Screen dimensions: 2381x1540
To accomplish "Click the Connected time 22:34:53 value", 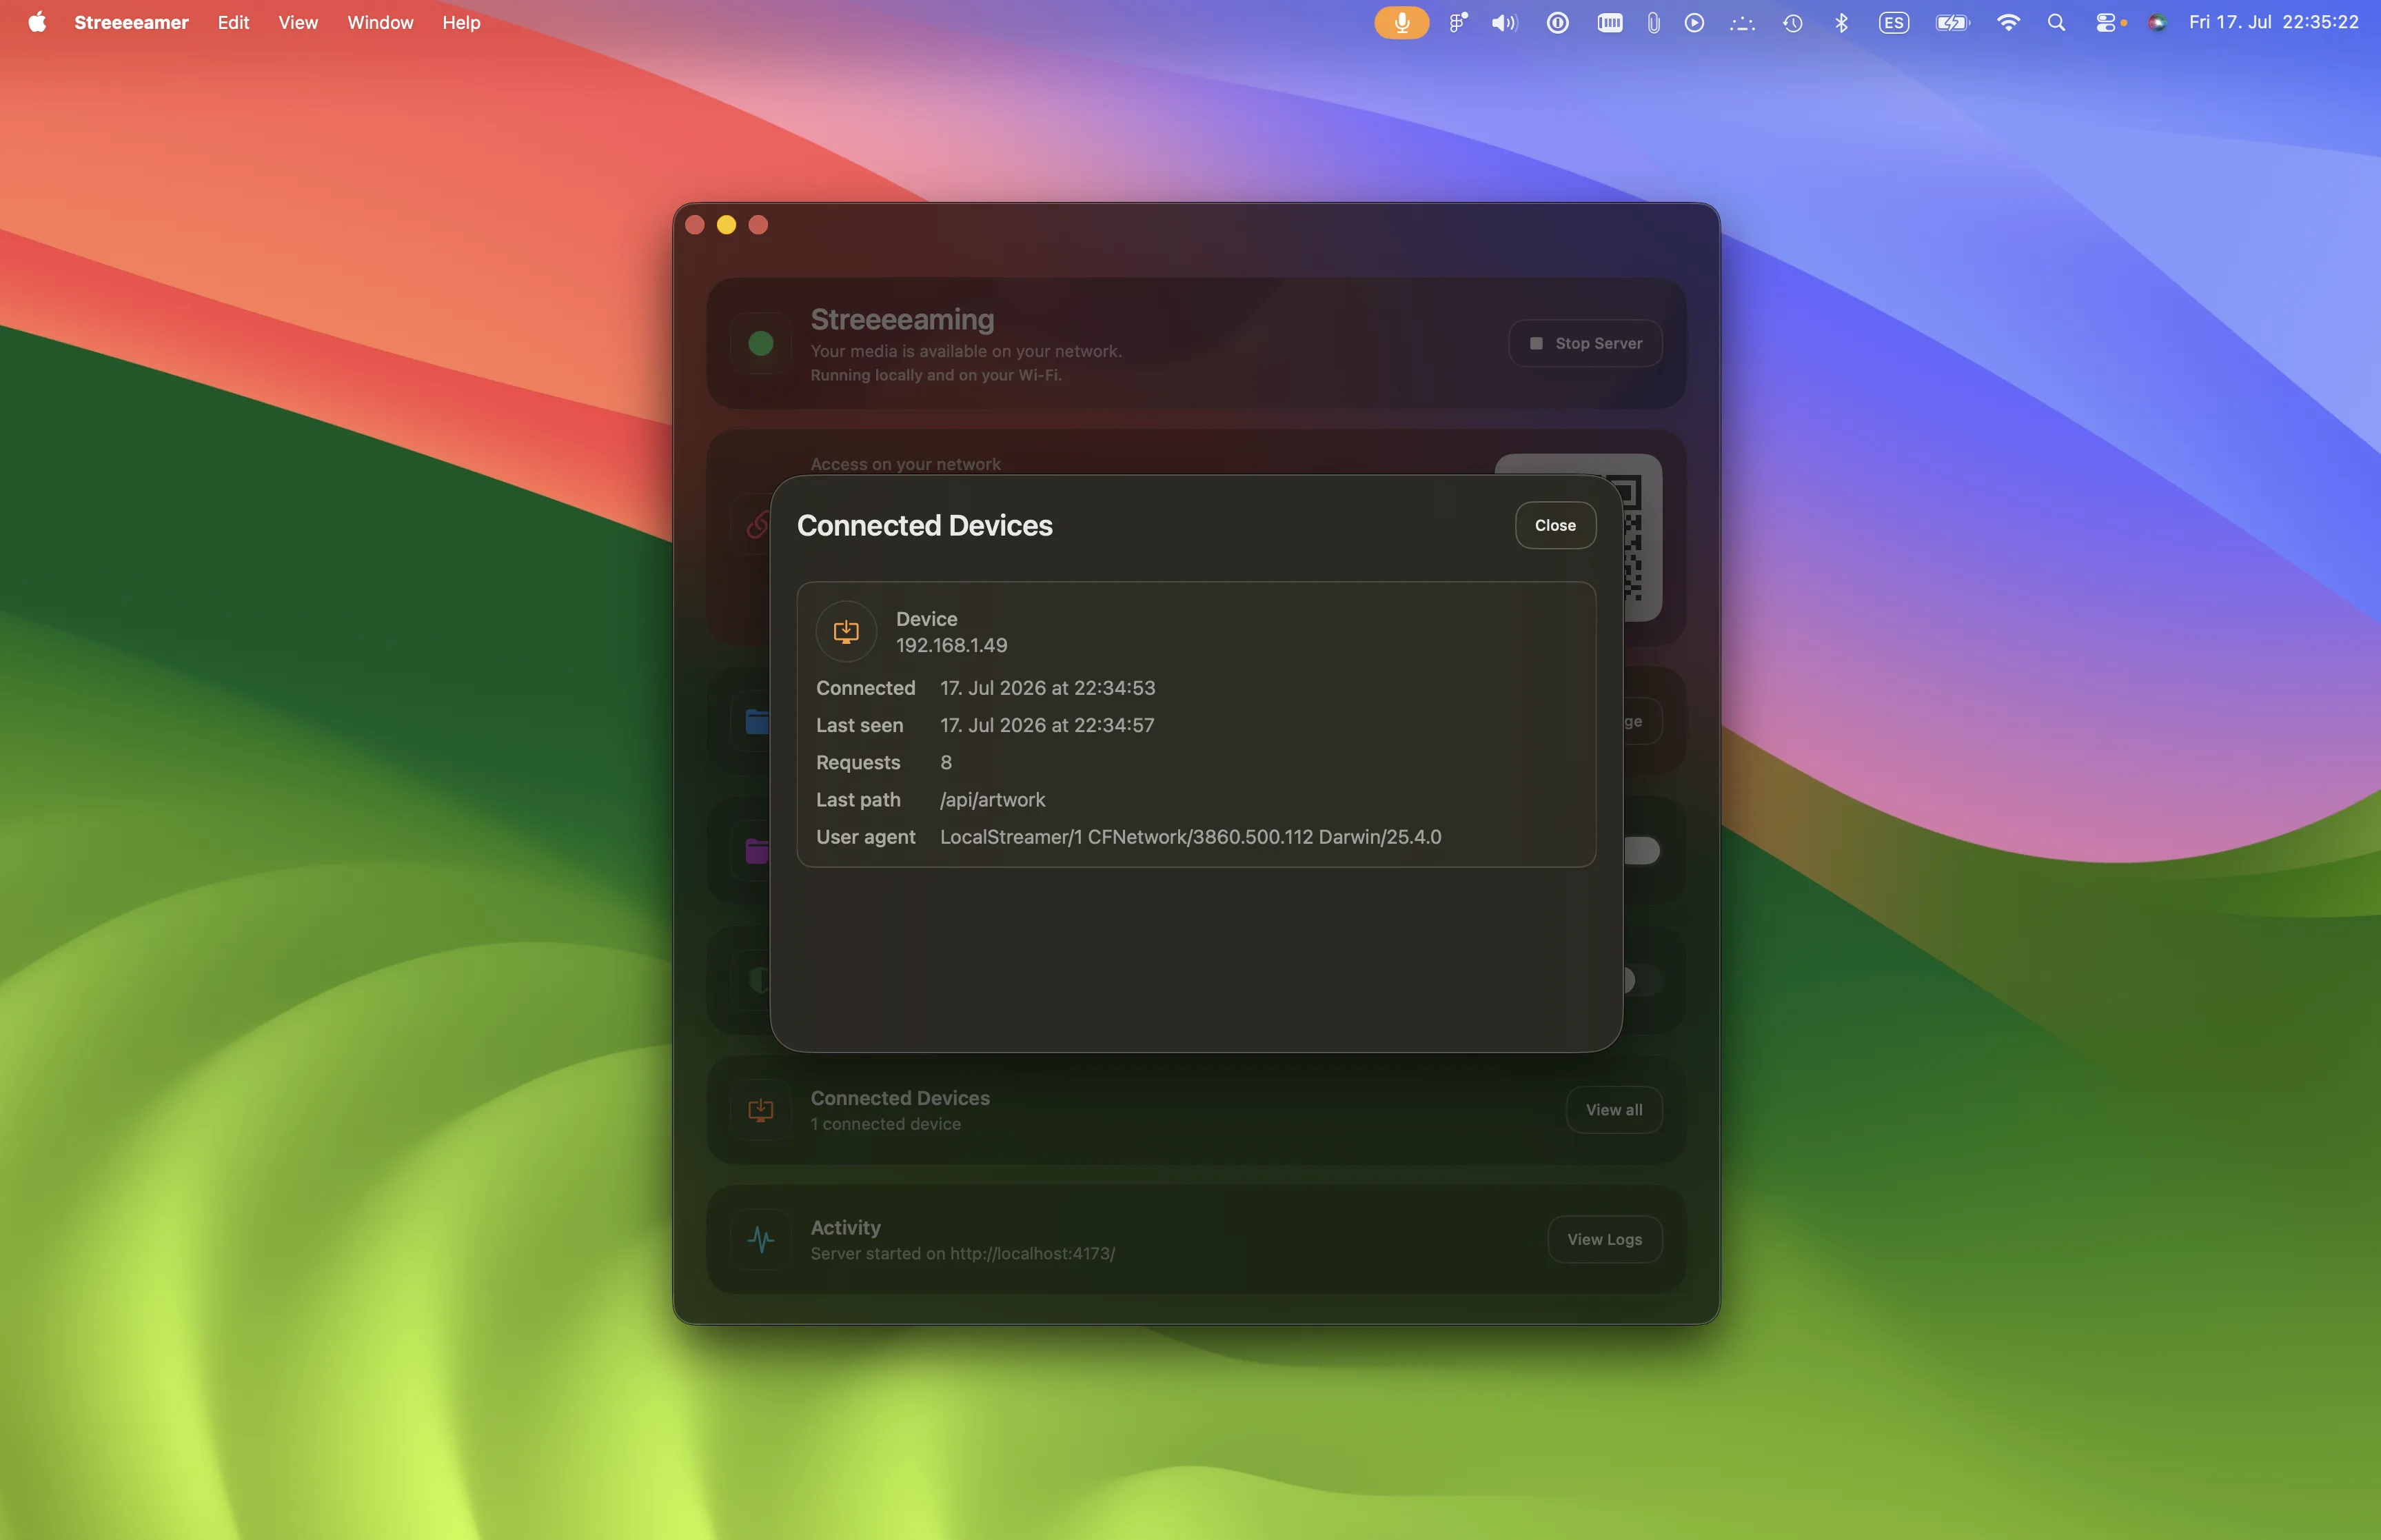I will click(1047, 688).
